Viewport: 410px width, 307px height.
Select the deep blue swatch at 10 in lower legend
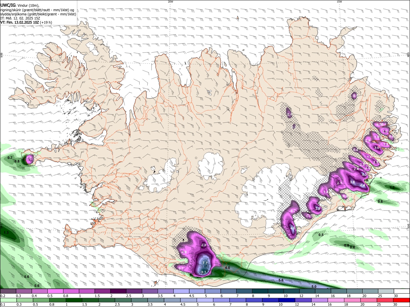[x=286, y=300]
